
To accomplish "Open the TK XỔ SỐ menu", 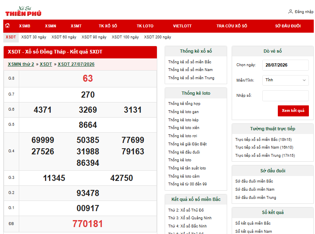I will [x=108, y=26].
